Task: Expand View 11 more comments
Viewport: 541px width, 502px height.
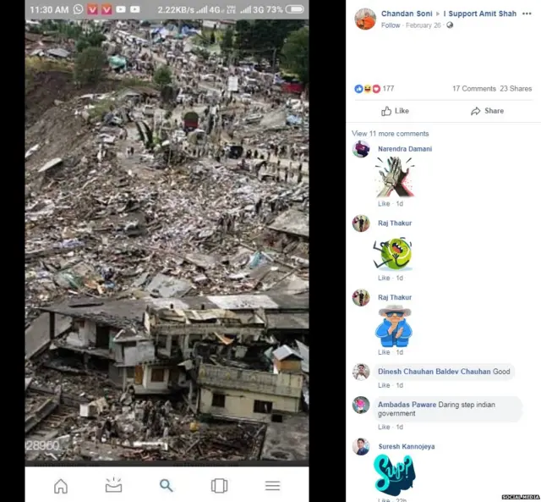Action: click(390, 134)
